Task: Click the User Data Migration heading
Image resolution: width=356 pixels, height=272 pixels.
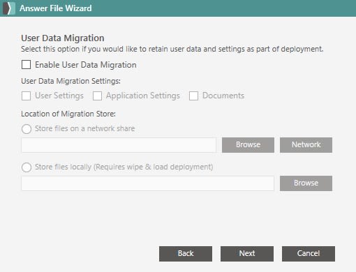Action: pyautogui.click(x=63, y=38)
